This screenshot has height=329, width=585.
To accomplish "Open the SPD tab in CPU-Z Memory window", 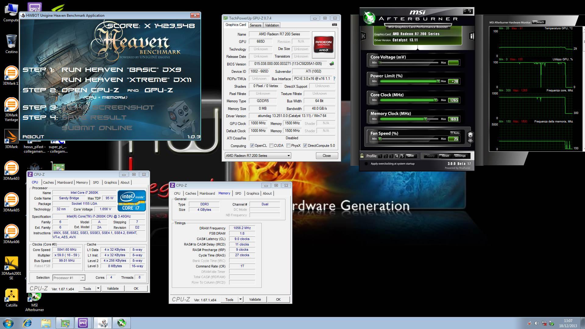I will (x=238, y=193).
